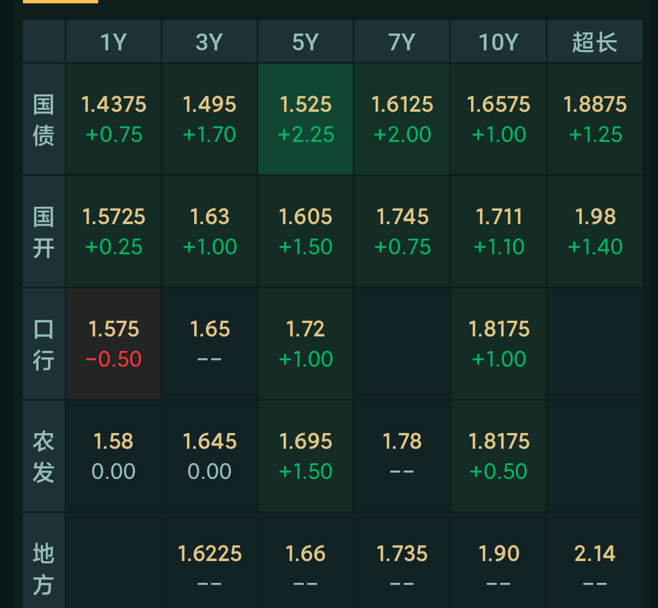Select the 口行 1Y cell showing 1.575

pyautogui.click(x=113, y=344)
